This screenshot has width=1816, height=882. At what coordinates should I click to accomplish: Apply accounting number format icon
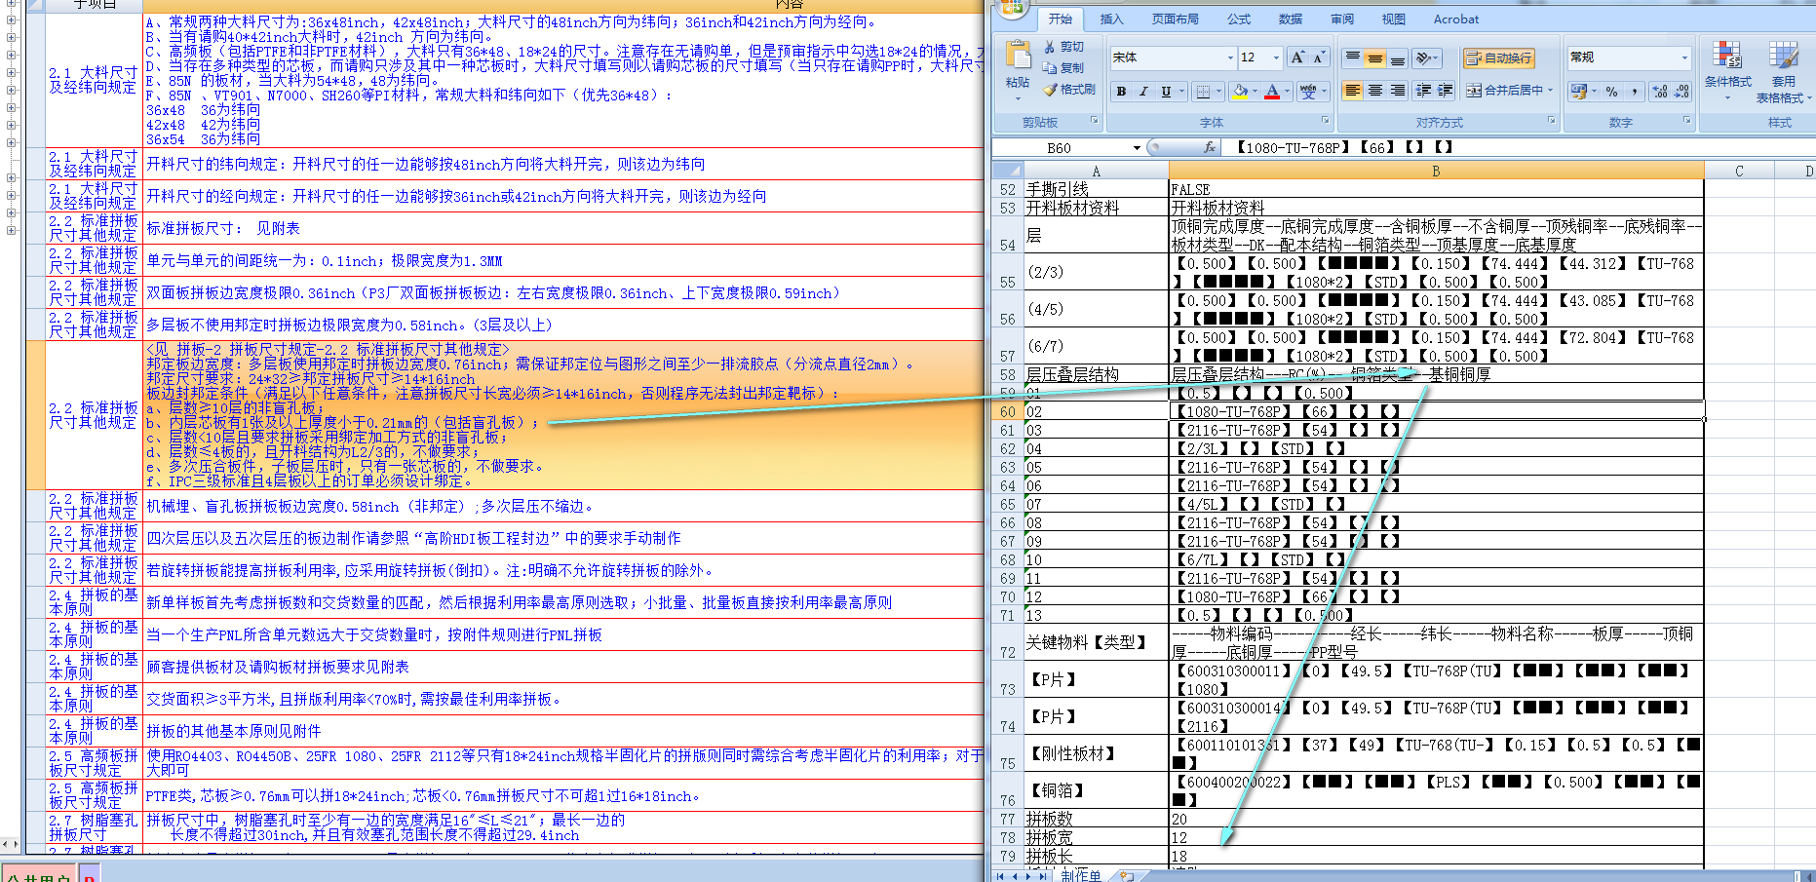(x=1579, y=91)
